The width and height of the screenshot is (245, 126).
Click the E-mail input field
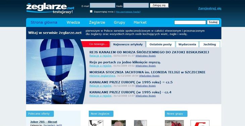click(102, 5)
